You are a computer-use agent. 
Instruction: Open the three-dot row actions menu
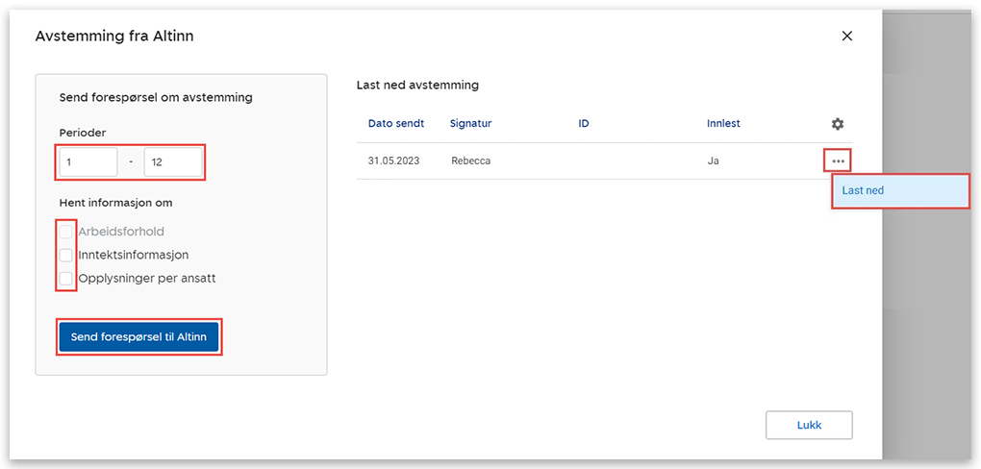838,160
